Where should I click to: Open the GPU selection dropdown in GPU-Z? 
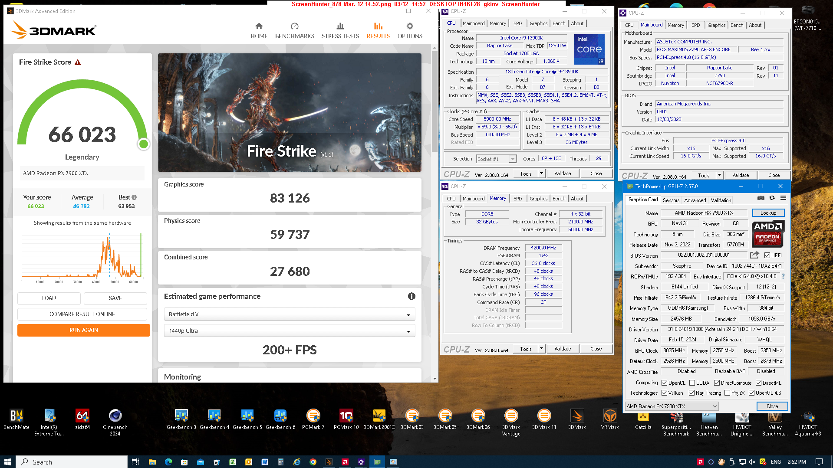coord(672,406)
